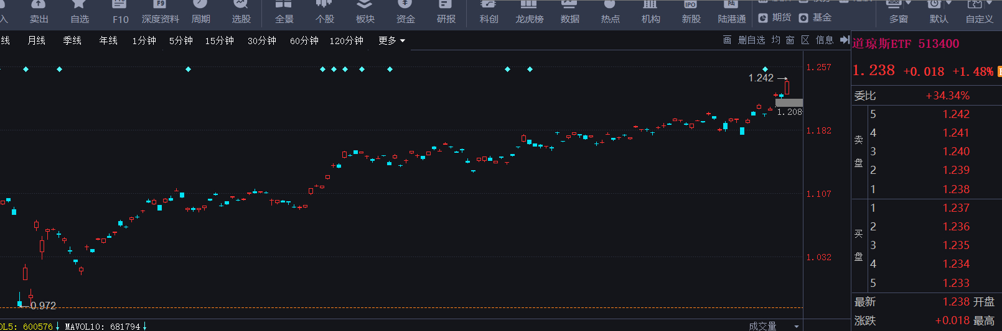Click the 道琼斯ETF 513400 title
This screenshot has width=1002, height=331.
point(906,43)
